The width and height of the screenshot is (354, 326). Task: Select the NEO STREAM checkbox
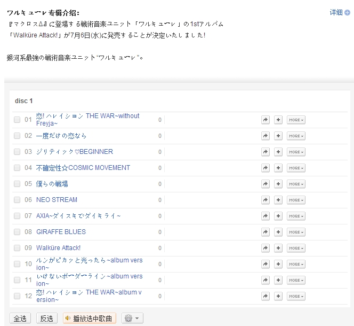coord(17,200)
